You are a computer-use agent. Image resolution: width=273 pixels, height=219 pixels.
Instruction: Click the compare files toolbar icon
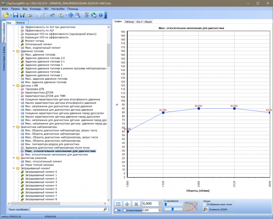[61, 15]
